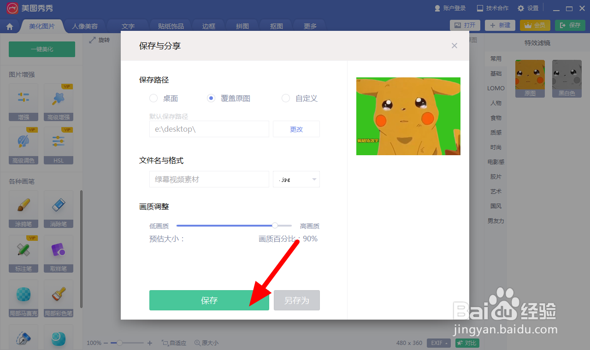Switch to 人像美容 tab
The image size is (590, 350).
pyautogui.click(x=85, y=26)
